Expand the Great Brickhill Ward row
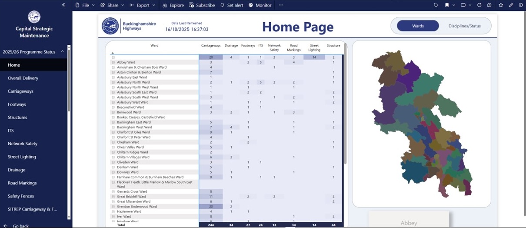Image resolution: width=526 pixels, height=228 pixels. [x=113, y=197]
